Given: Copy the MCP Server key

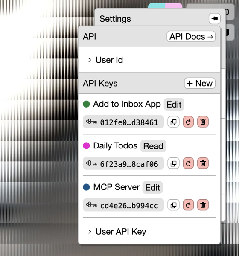Looking at the screenshot, I should click(174, 205).
